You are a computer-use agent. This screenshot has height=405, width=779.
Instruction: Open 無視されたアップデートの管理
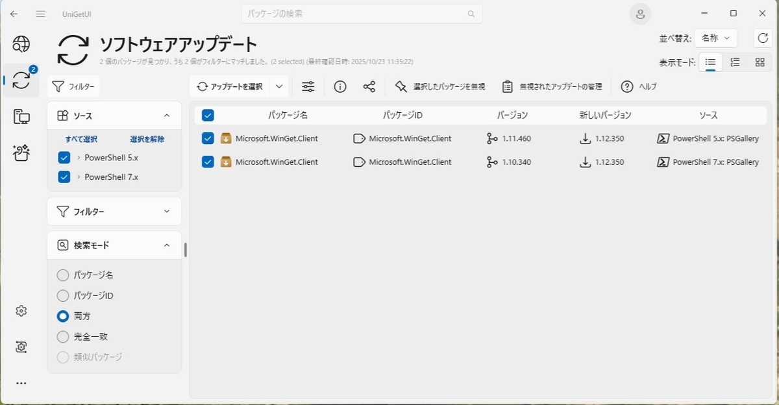pos(552,86)
